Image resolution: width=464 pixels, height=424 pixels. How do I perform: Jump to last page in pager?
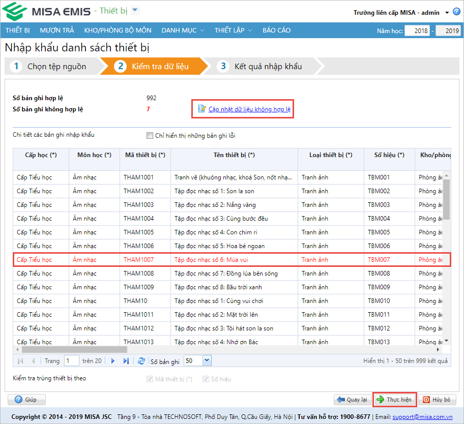(126, 361)
